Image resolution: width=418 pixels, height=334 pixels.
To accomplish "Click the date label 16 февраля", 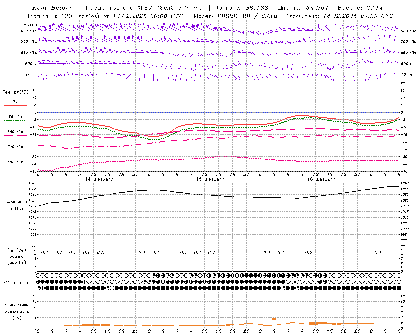I will pos(321,179).
